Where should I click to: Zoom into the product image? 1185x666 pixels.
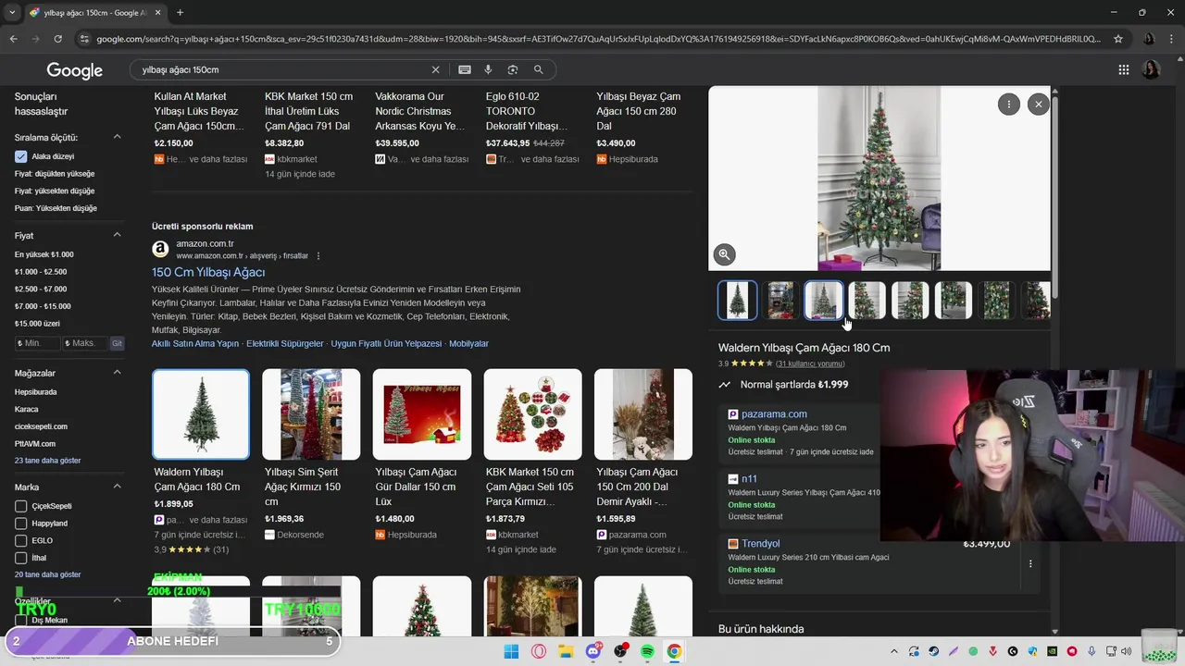click(724, 254)
